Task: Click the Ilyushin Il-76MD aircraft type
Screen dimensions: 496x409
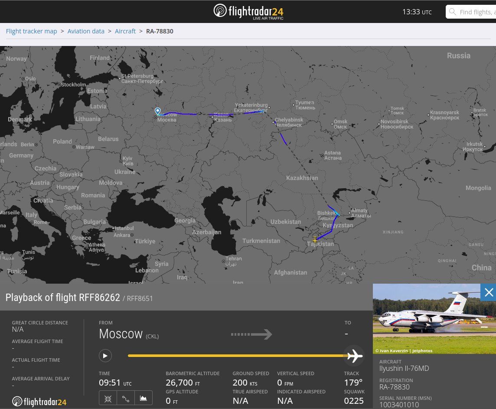Action: point(404,369)
